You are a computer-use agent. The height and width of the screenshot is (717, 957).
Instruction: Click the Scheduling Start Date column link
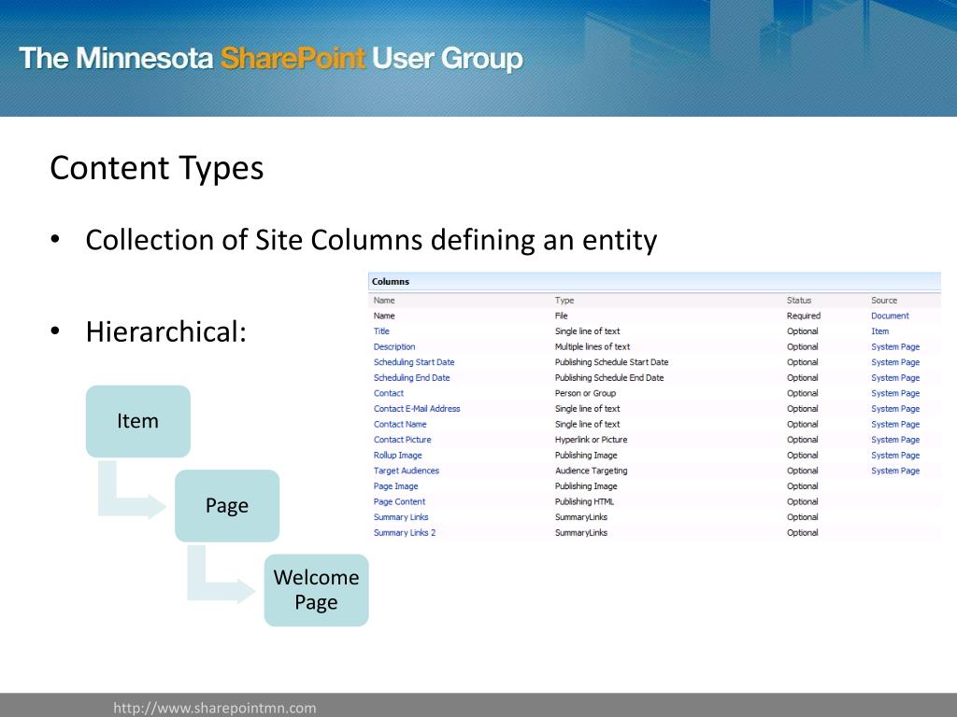pyautogui.click(x=414, y=362)
